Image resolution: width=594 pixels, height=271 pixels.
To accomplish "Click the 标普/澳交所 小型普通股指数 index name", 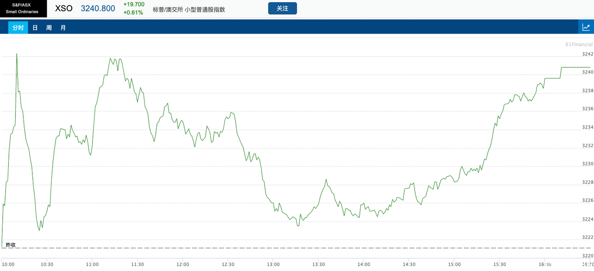I will coord(189,9).
